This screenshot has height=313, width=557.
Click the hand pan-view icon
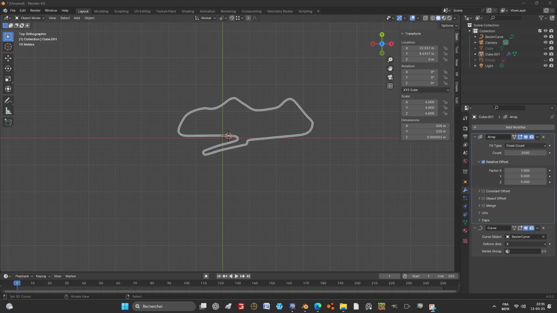390,68
